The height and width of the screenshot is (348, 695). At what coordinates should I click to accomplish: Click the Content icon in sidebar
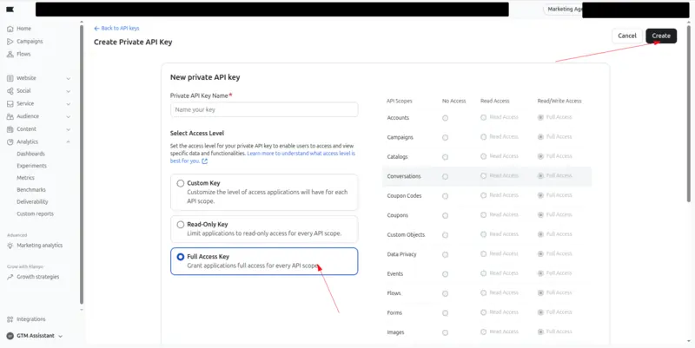click(x=10, y=129)
